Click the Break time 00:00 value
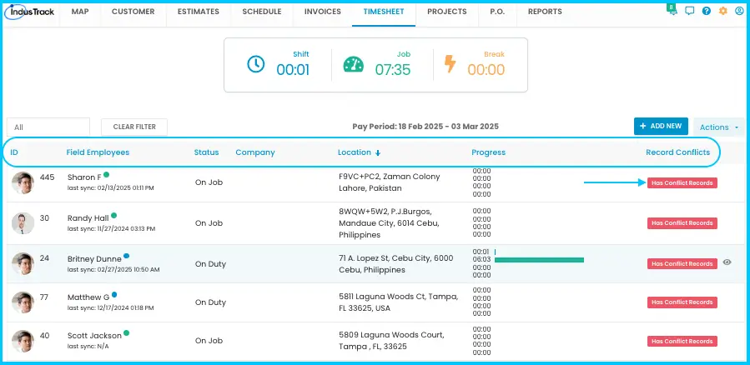The height and width of the screenshot is (365, 750). 486,70
